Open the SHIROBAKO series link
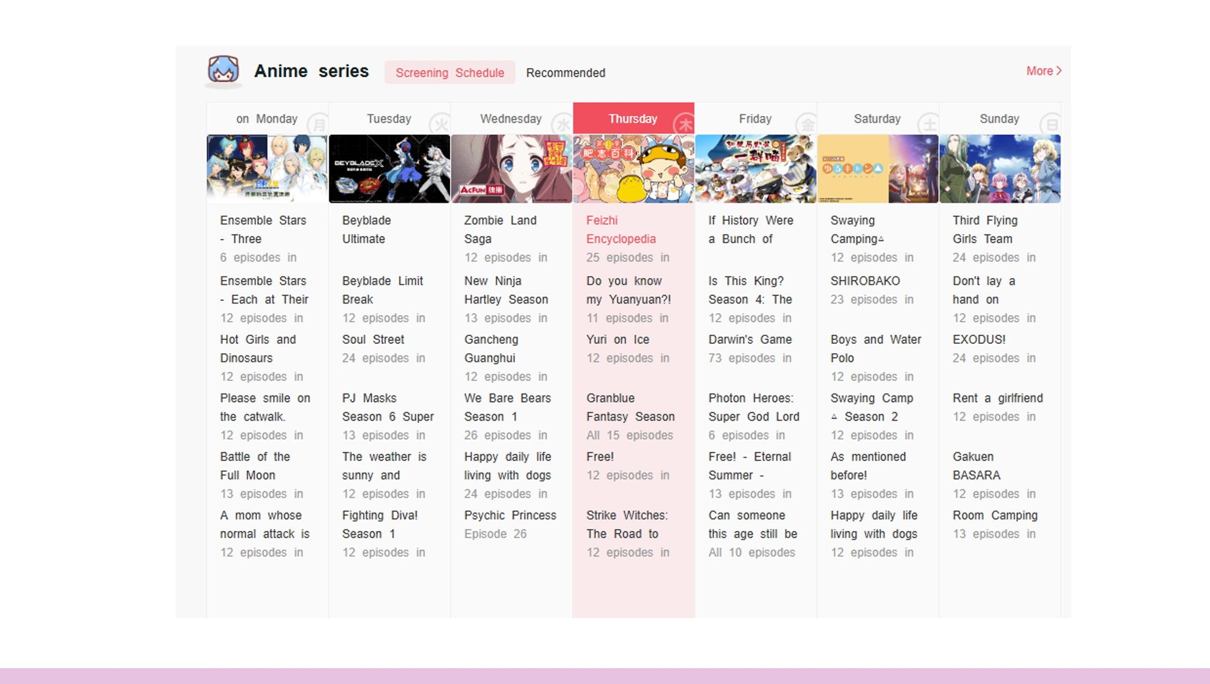The width and height of the screenshot is (1210, 684). click(x=865, y=281)
